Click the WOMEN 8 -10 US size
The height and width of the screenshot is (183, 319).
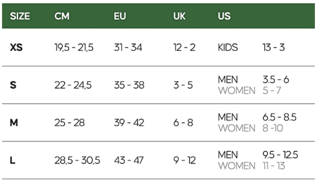[273, 128]
